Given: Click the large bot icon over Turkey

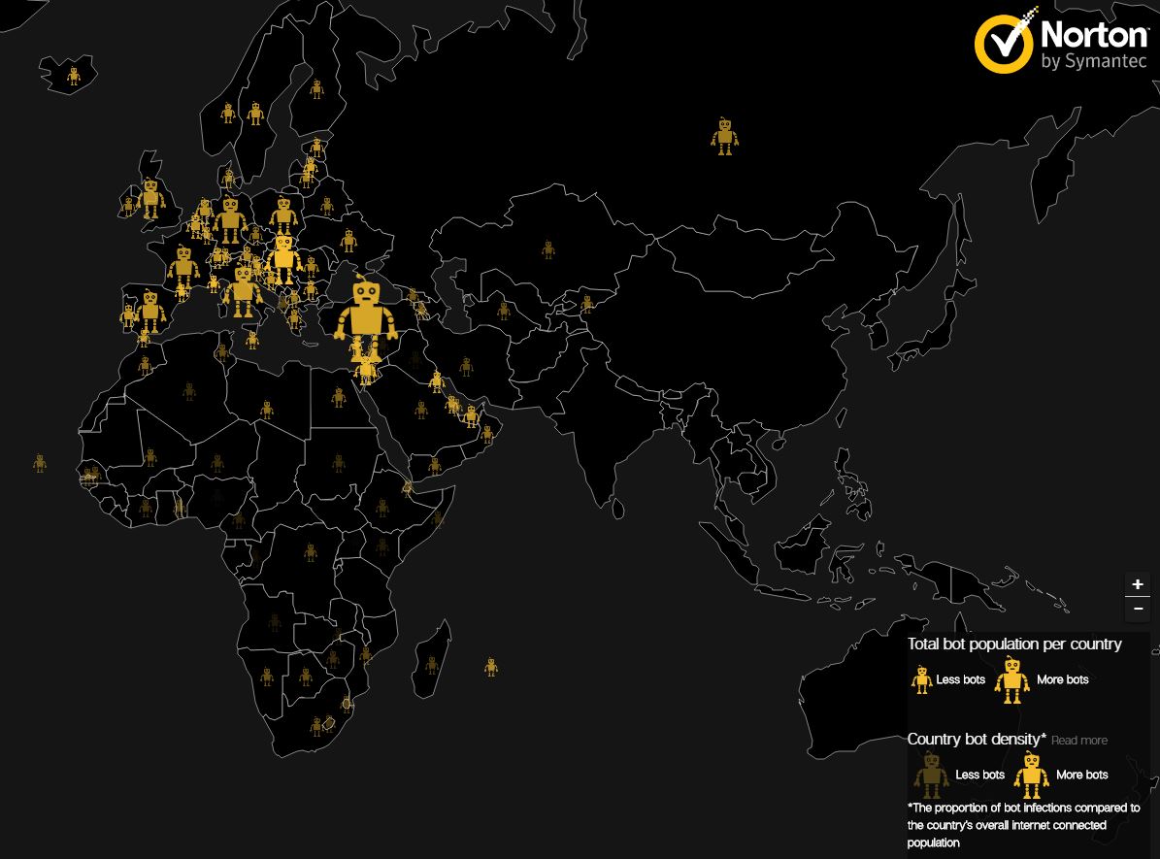Looking at the screenshot, I should coord(365,311).
